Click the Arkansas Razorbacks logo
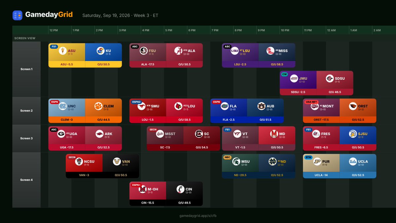This screenshot has width=396, height=223. [x=99, y=134]
